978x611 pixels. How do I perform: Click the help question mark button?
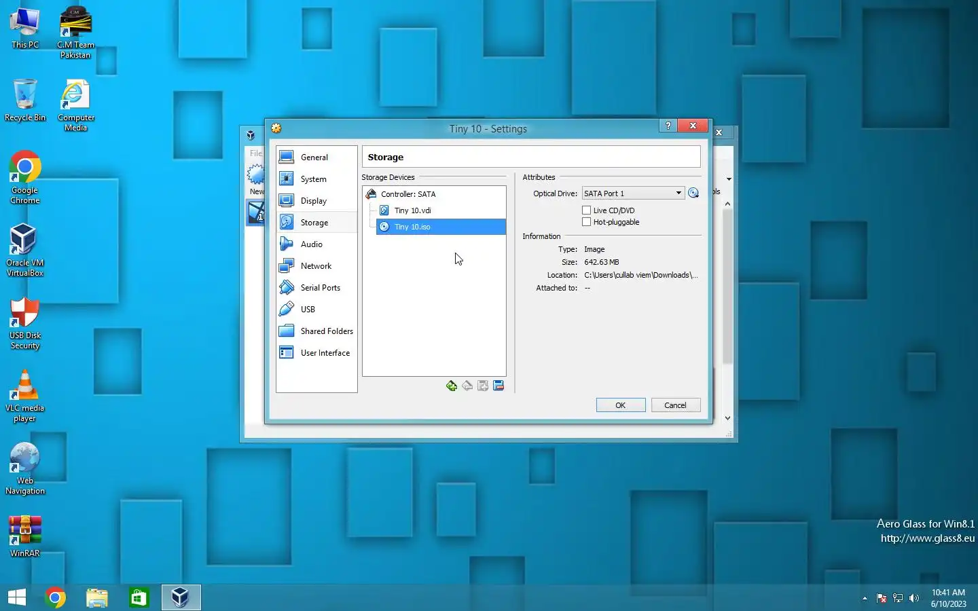(x=668, y=126)
